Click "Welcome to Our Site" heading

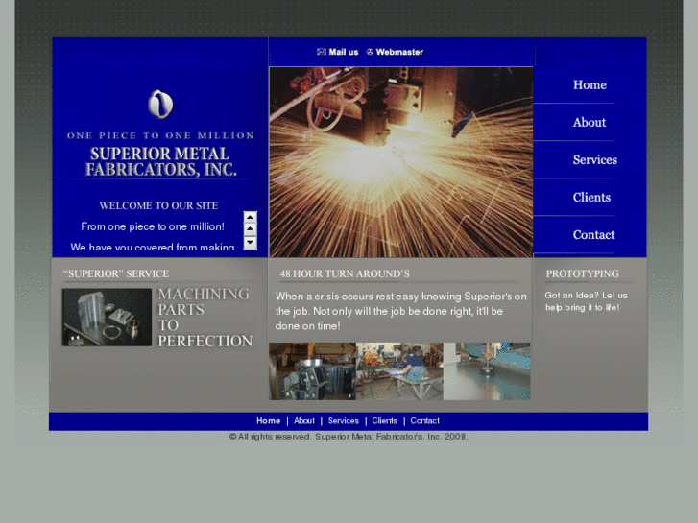[159, 205]
